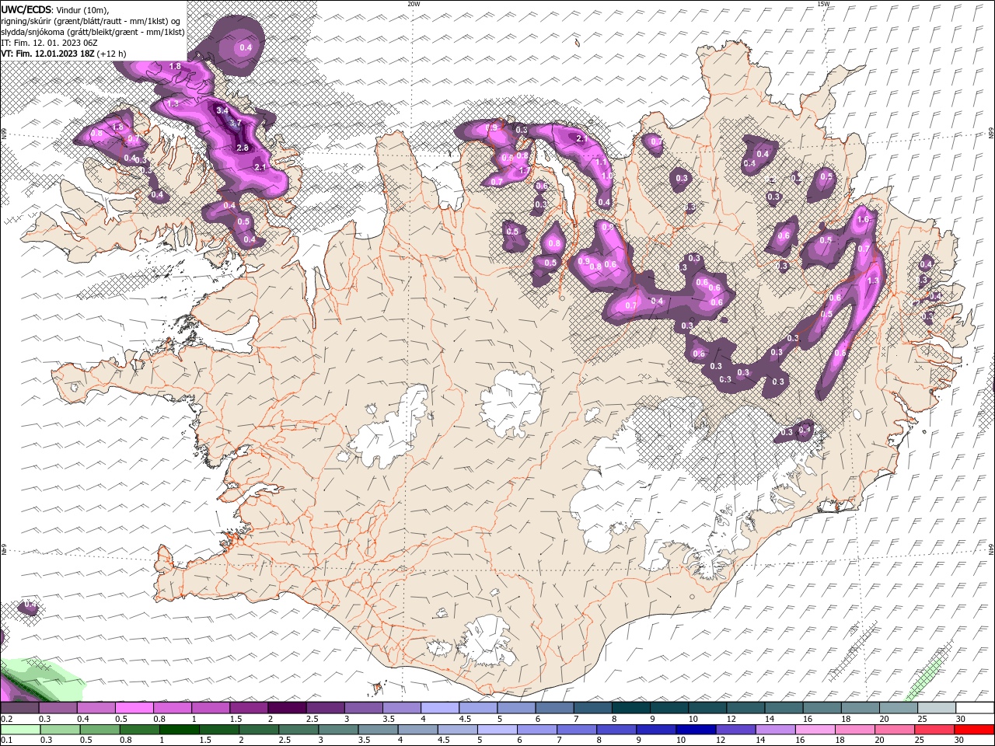Click top-row pale grey swatch between 25 and 30
The image size is (995, 746).
(x=936, y=708)
